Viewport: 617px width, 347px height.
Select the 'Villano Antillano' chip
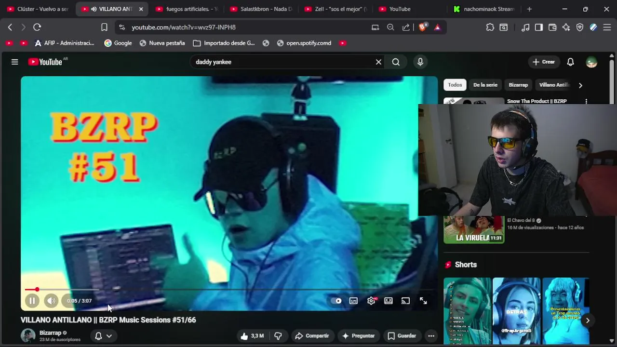(554, 85)
